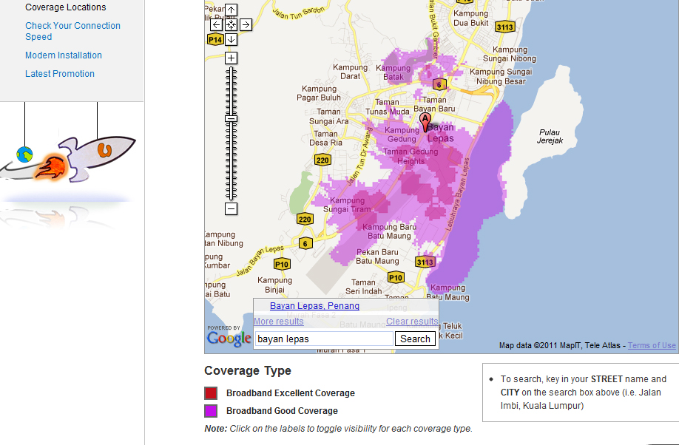Click the Search button
The image size is (679, 445).
click(415, 339)
